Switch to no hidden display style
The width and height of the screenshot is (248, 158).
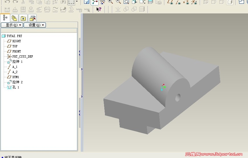click(x=221, y=2)
